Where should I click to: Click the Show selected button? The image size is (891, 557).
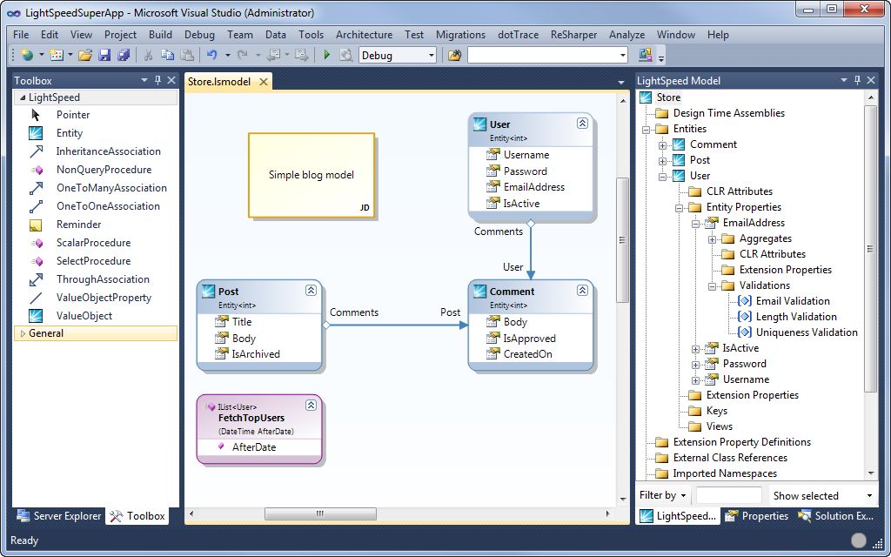point(806,495)
